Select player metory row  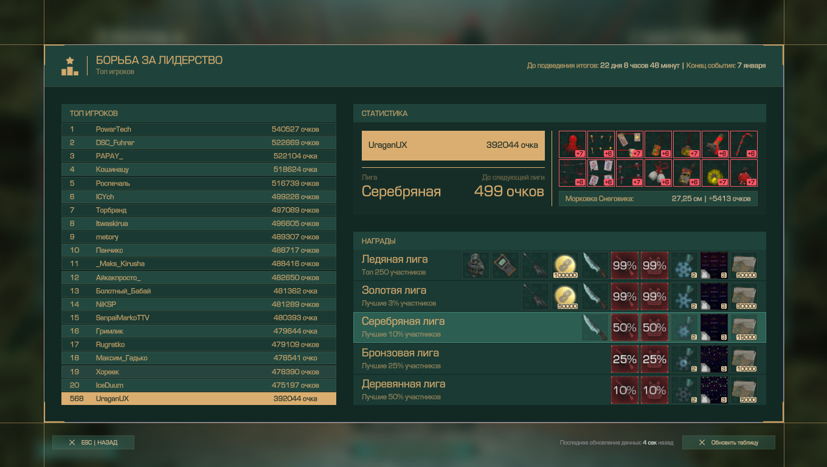199,237
